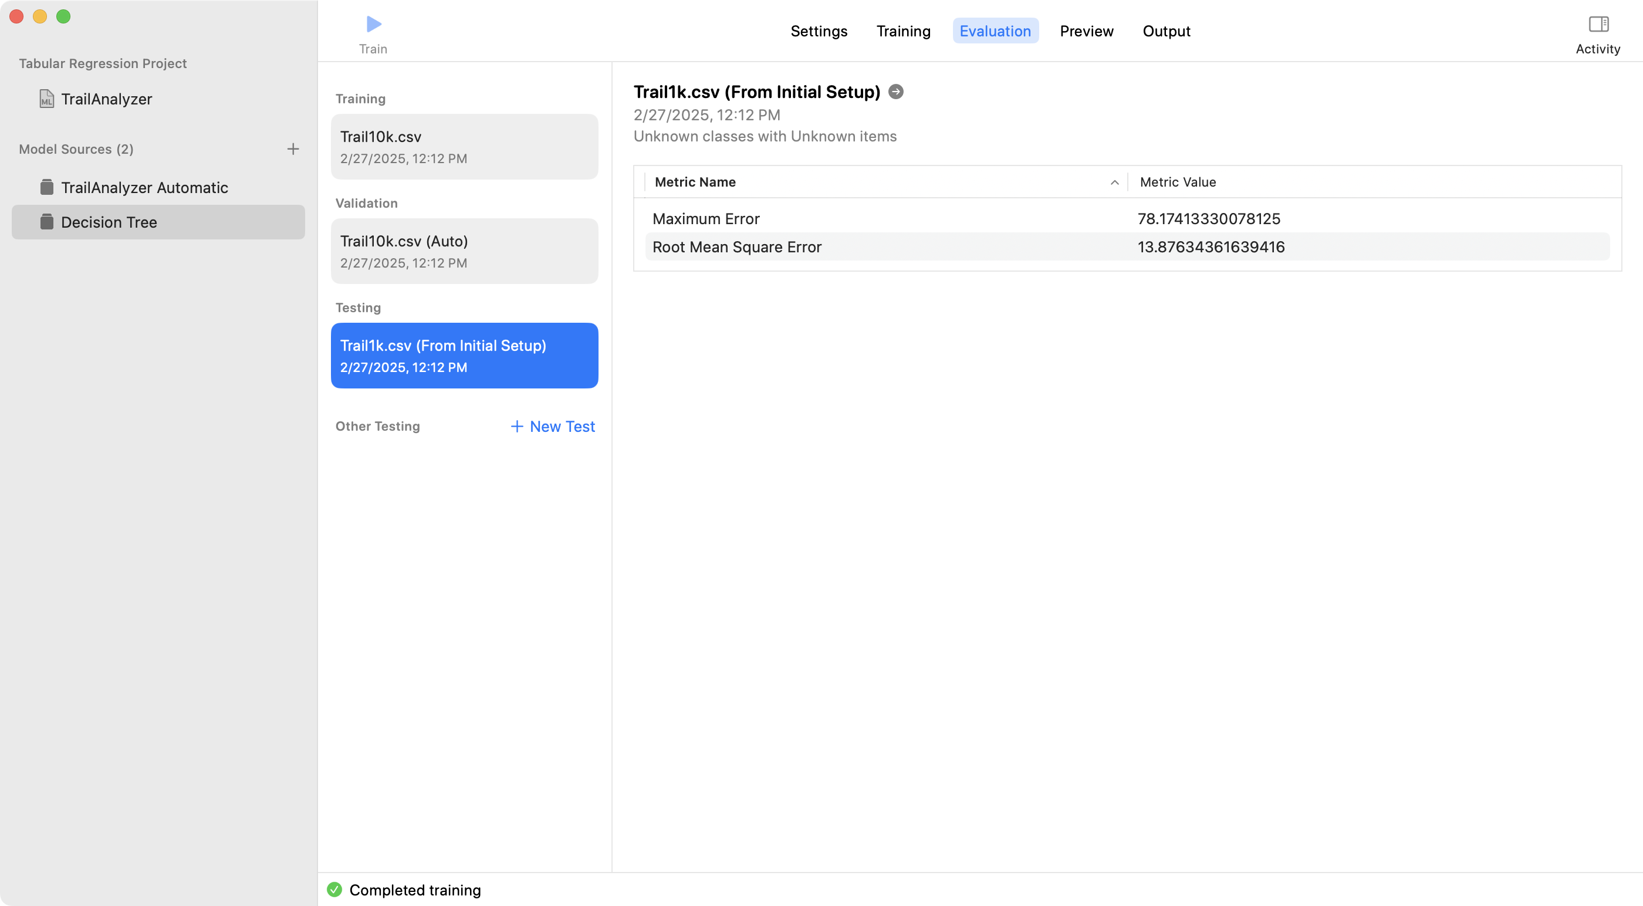Click the arrow icon next to Trail1k.csv title

pos(895,92)
